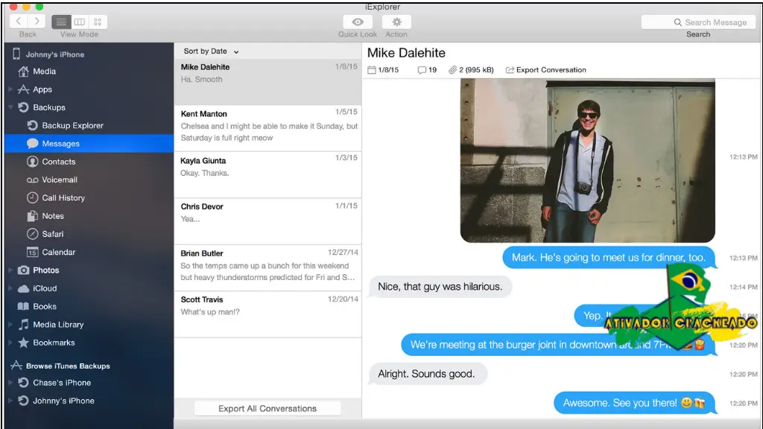The height and width of the screenshot is (429, 763).
Task: Select Chris Devor conversation
Action: pos(268,221)
